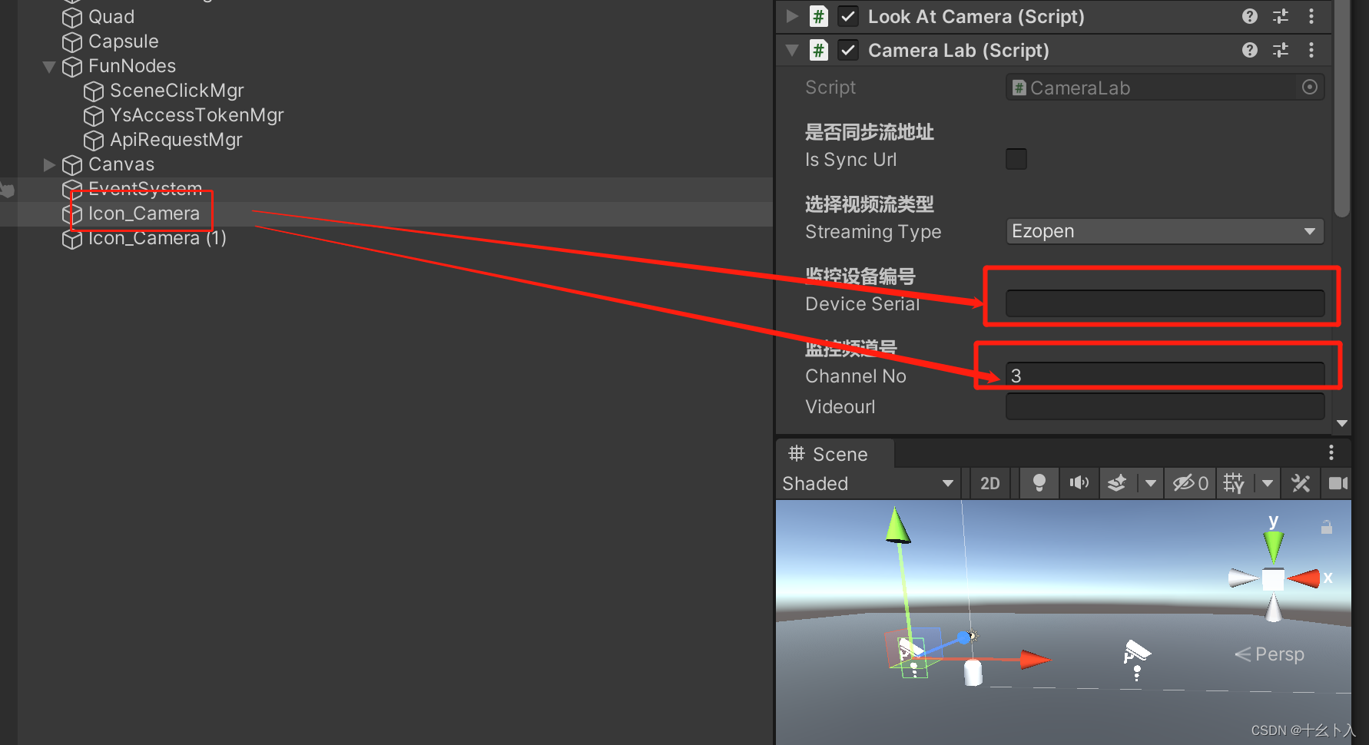Disable the Look At Camera script checkbox

(848, 16)
